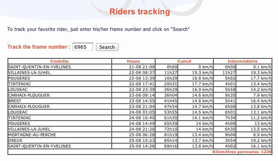This screenshot has height=161, width=278.
Task: Select the DREUX control row
Action: 140,141
